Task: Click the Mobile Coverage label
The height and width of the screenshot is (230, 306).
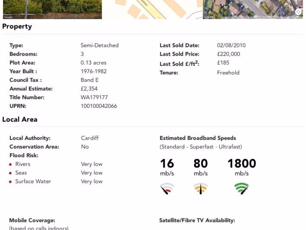Action: coord(32,220)
